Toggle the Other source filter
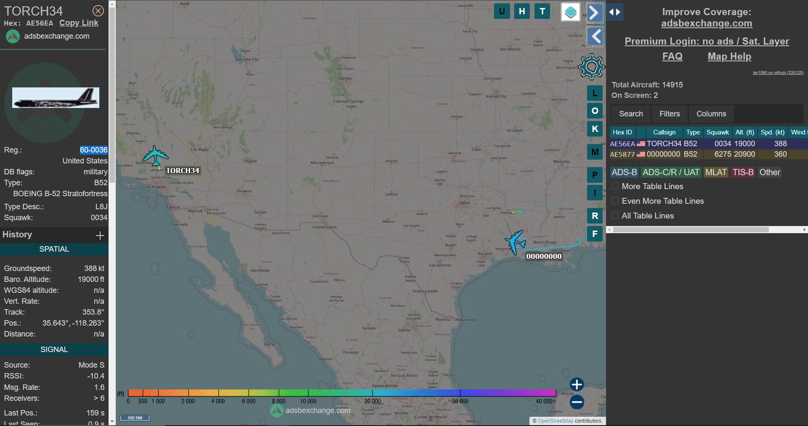Image resolution: width=808 pixels, height=426 pixels. 770,172
